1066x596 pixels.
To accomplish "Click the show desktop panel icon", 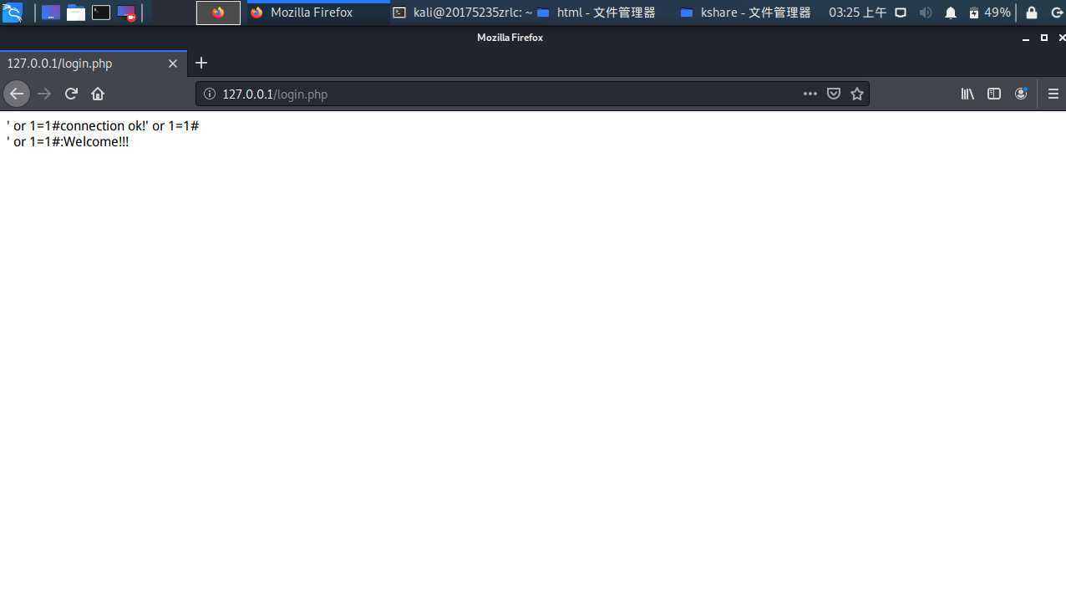I will click(x=50, y=13).
